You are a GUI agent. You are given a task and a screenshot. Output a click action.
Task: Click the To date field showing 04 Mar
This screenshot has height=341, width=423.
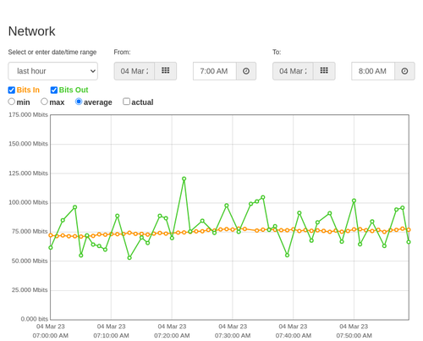click(x=293, y=71)
